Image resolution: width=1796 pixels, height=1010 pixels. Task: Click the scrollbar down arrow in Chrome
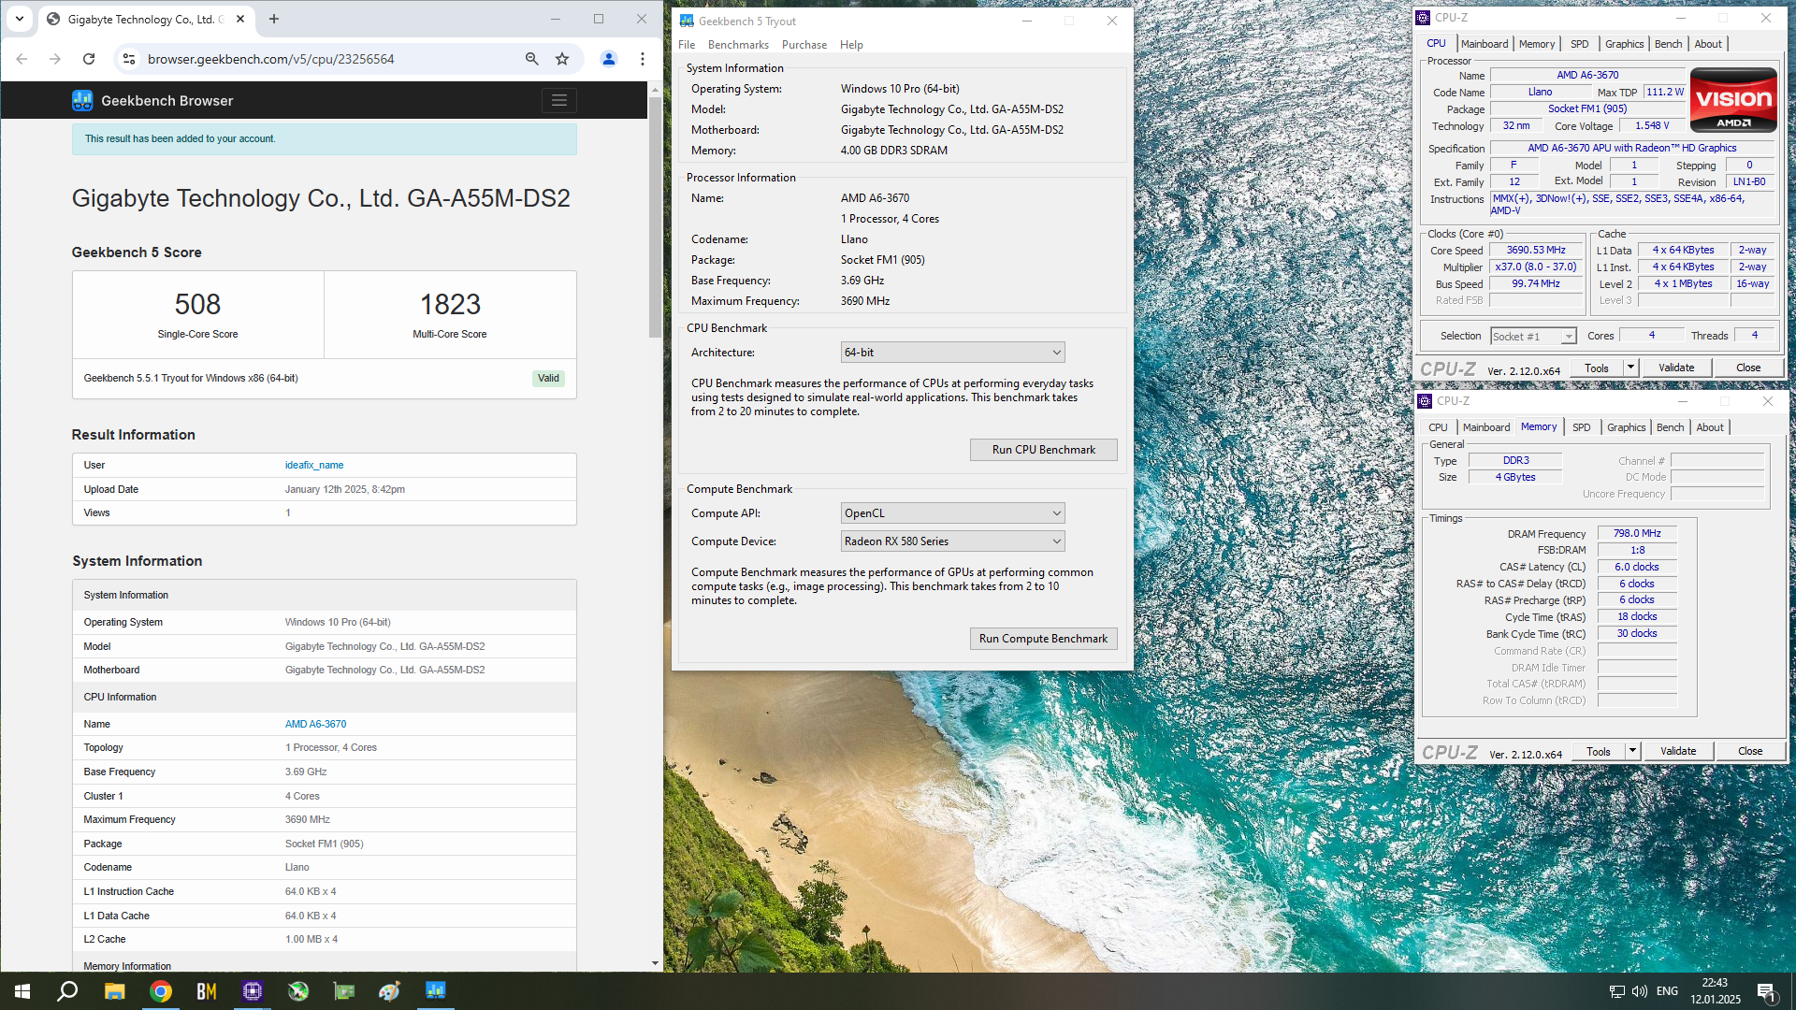click(655, 963)
